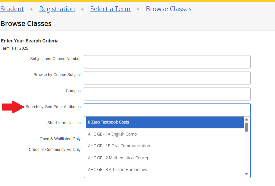Click the Search by Gen Ed or Attributes label
Viewport: 275px width, 186px height.
click(53, 107)
